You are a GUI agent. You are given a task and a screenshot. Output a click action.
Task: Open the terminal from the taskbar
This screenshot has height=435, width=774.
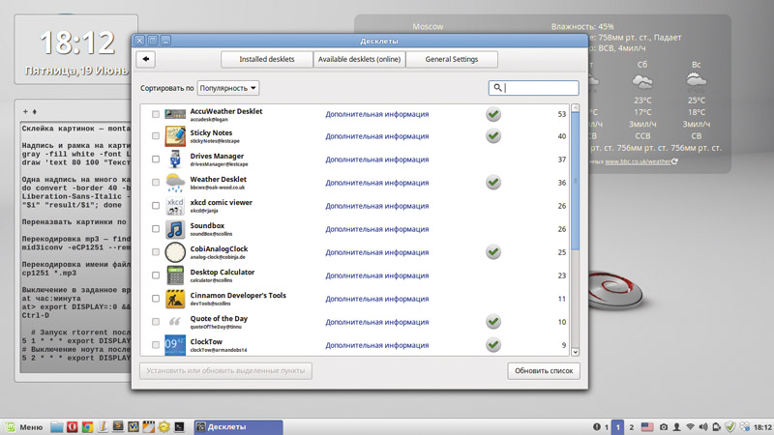click(179, 426)
